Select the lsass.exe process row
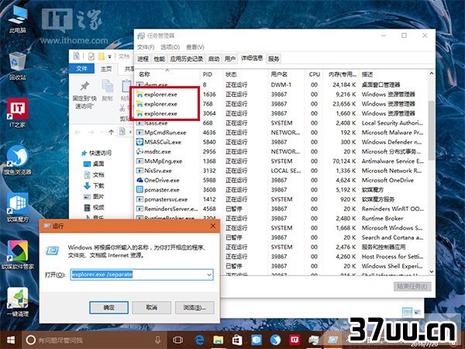The image size is (465, 349). [x=281, y=123]
